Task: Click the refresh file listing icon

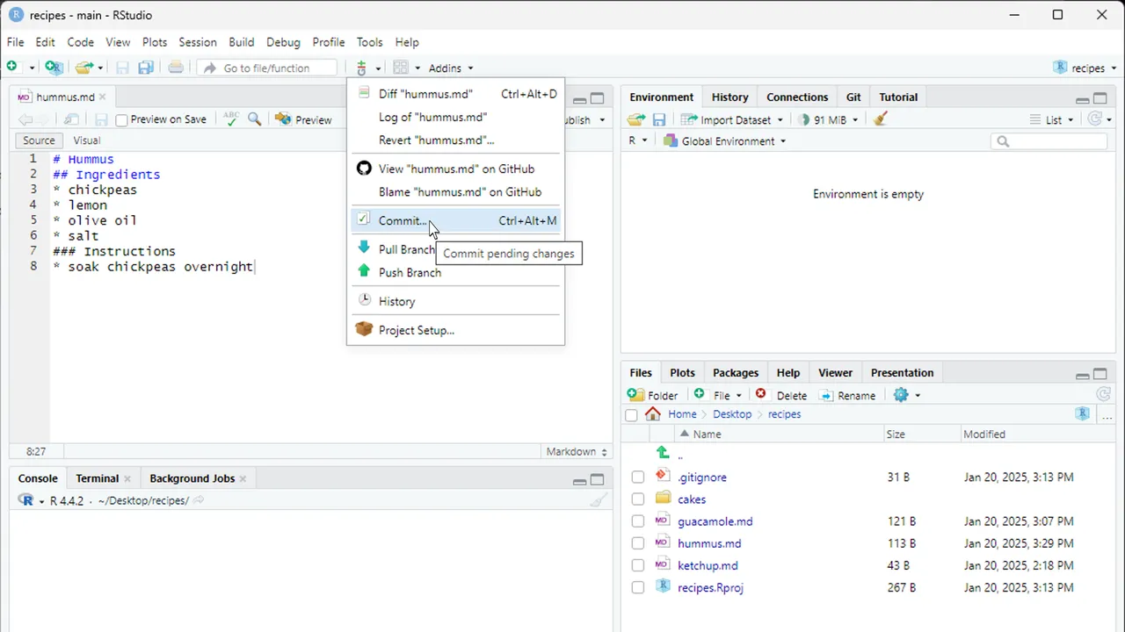Action: point(1104,395)
